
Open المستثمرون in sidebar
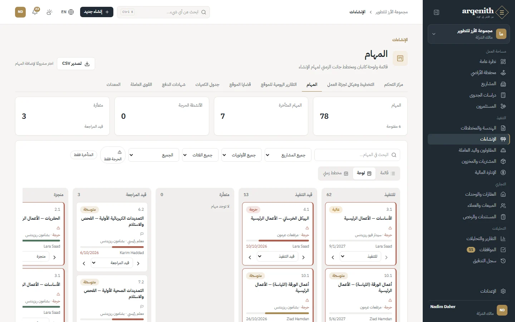tap(469, 106)
